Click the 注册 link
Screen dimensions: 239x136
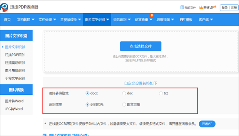click(x=234, y=8)
